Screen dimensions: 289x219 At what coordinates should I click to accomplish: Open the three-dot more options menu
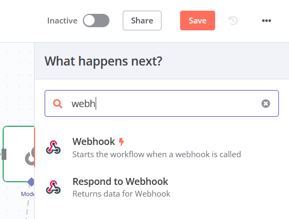[266, 20]
